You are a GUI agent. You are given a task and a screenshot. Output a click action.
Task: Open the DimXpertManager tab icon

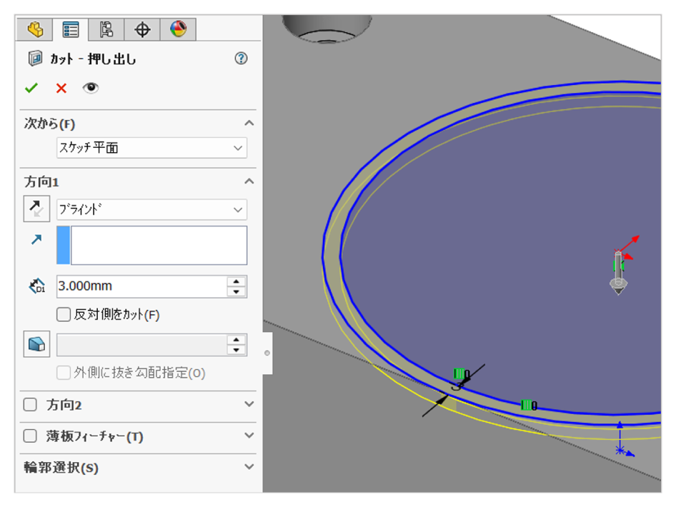(142, 29)
